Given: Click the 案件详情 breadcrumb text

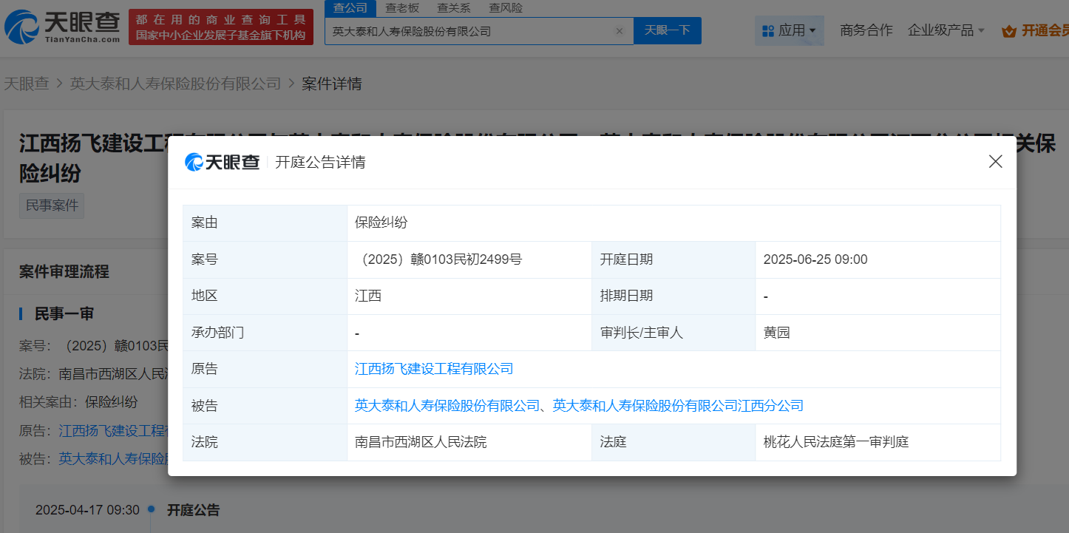Looking at the screenshot, I should [332, 84].
